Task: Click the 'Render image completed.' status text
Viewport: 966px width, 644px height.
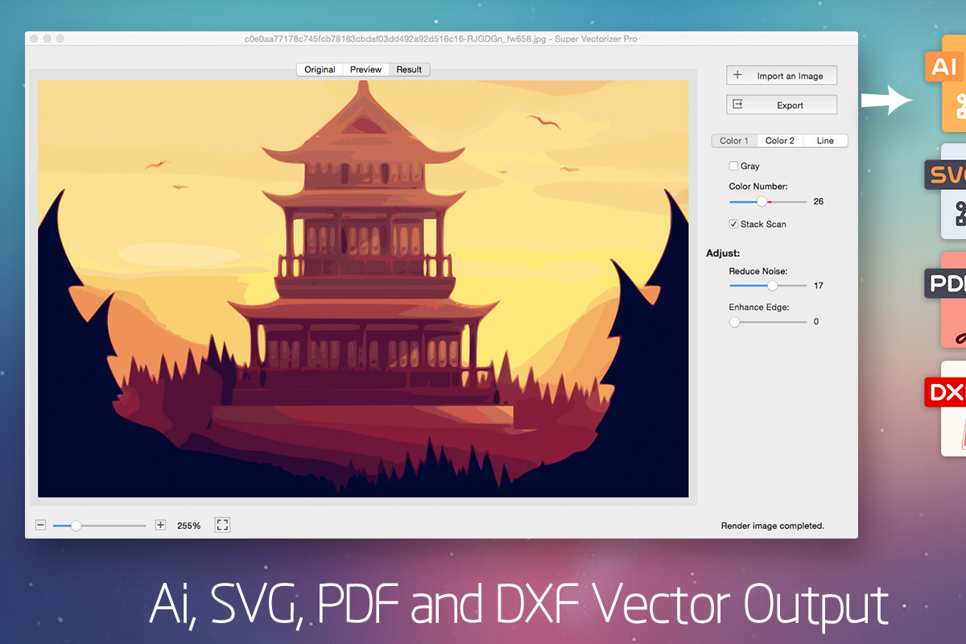Action: (x=773, y=526)
